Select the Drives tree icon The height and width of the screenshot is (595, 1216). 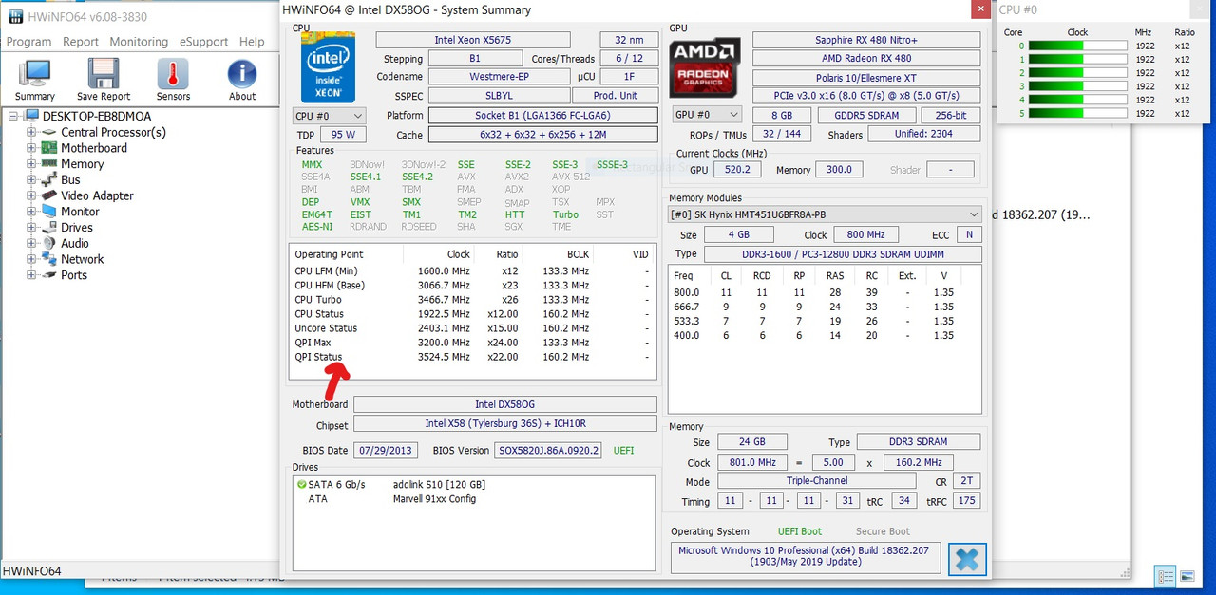coord(49,228)
